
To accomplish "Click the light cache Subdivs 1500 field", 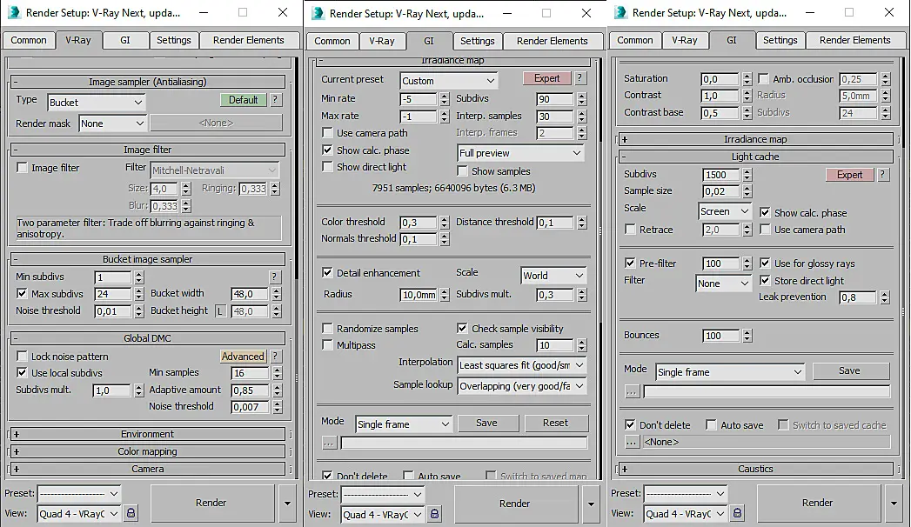I will [721, 175].
